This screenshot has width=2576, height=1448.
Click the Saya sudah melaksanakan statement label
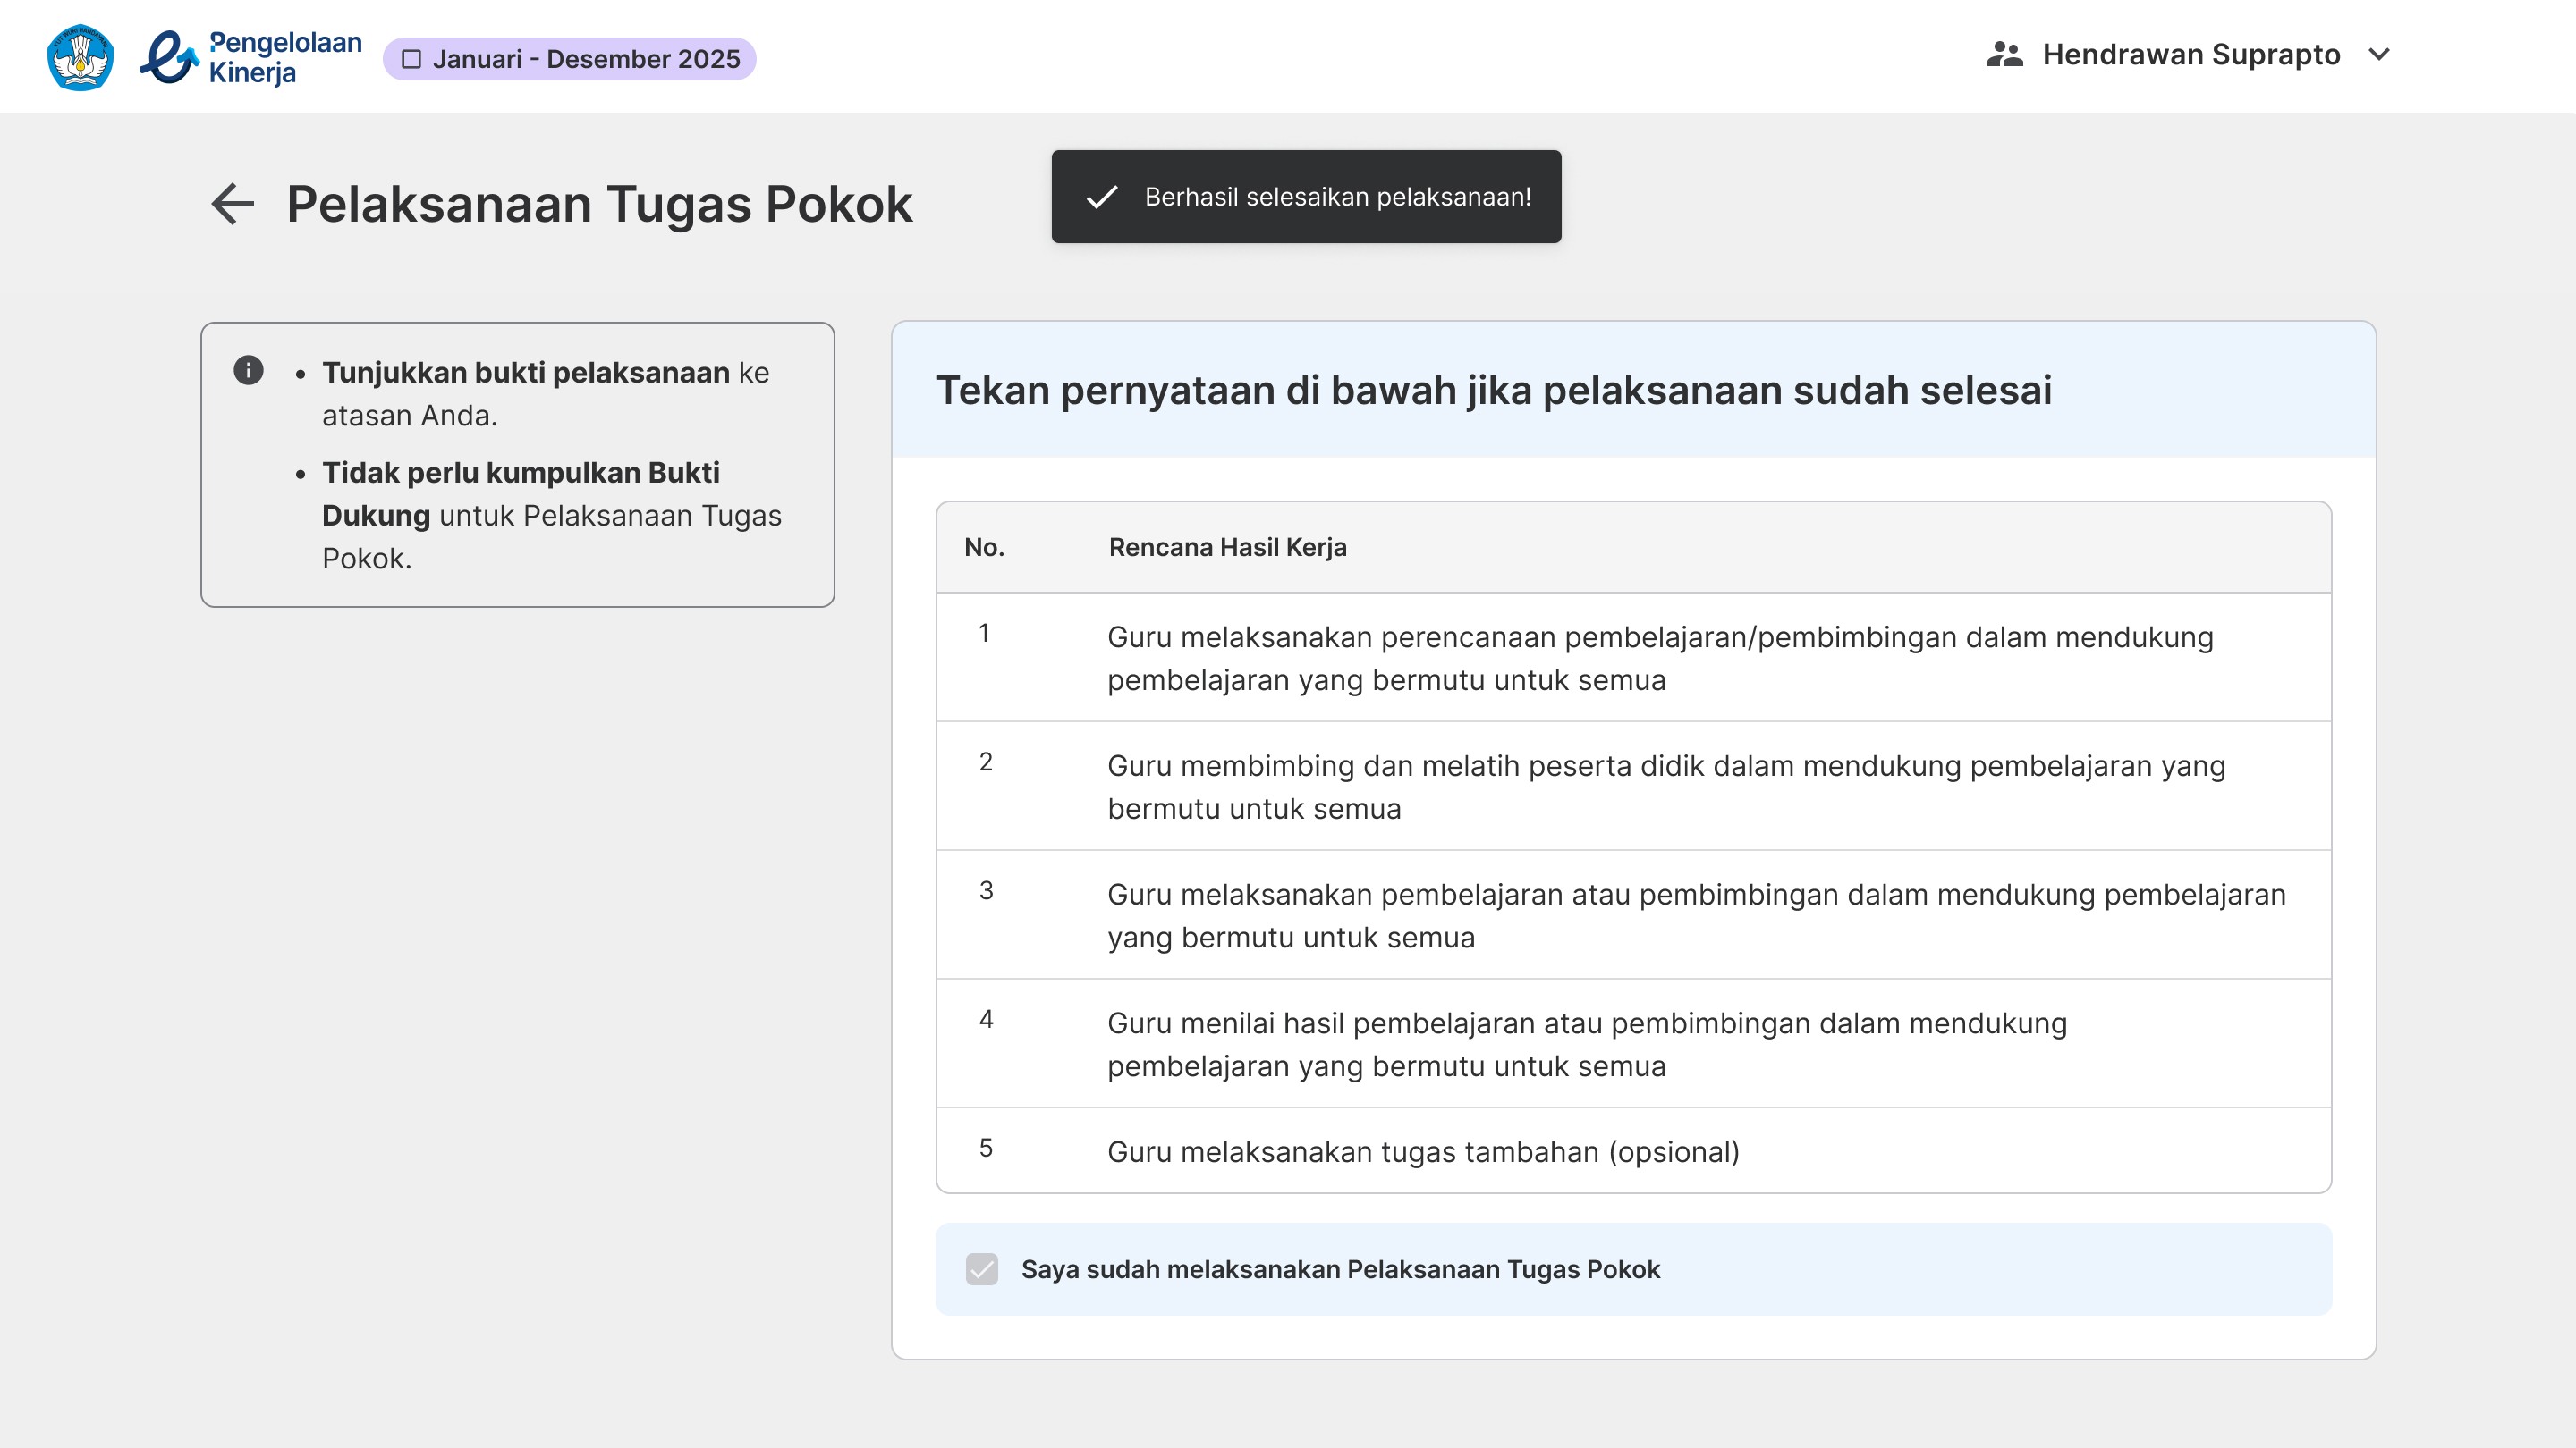tap(1340, 1269)
